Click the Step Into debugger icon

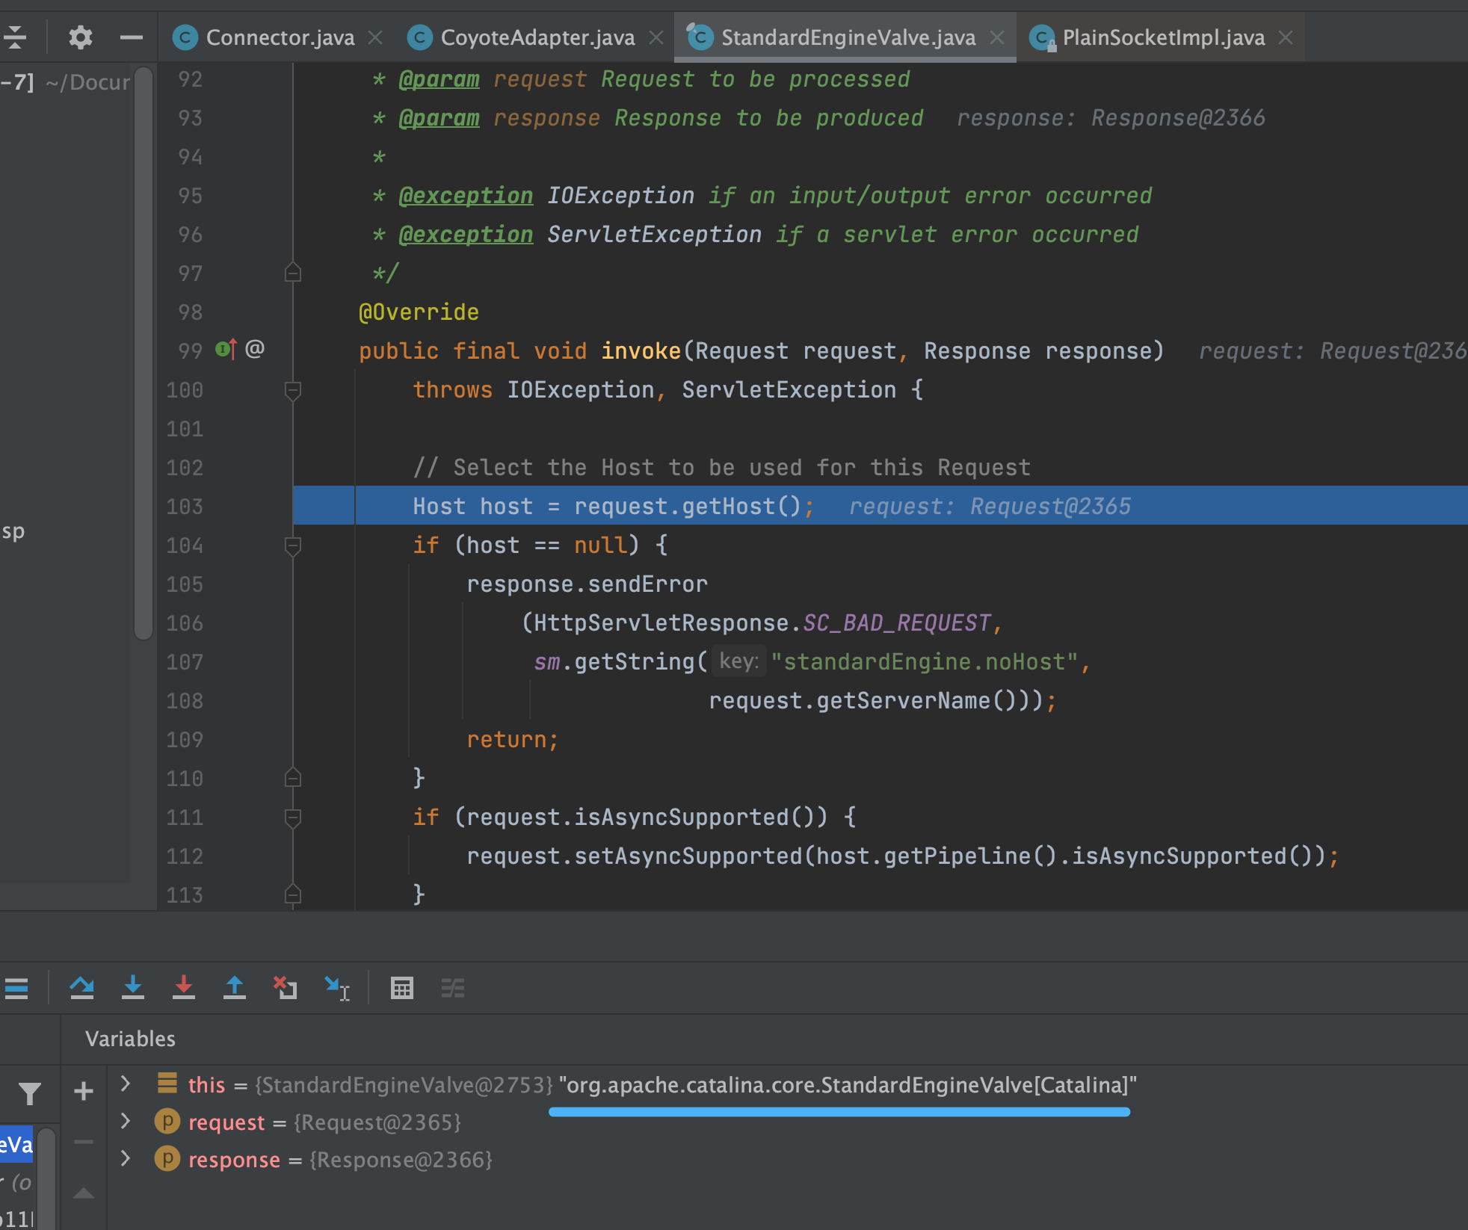[x=133, y=988]
